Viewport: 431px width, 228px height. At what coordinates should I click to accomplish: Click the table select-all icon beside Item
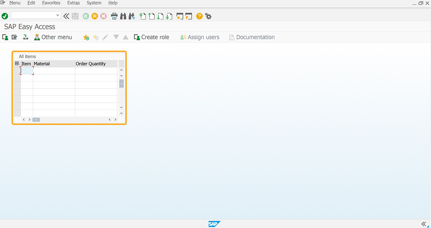[x=17, y=64]
